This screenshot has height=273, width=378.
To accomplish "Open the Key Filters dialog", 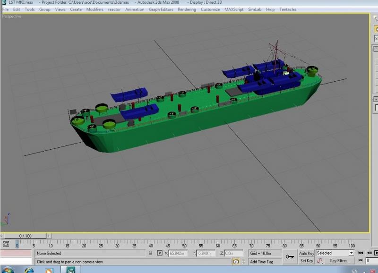I will point(339,261).
